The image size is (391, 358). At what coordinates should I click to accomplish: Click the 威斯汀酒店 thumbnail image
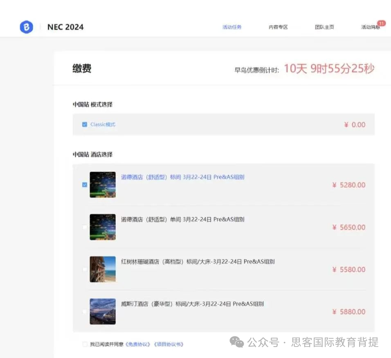102,311
